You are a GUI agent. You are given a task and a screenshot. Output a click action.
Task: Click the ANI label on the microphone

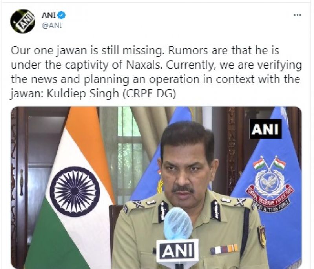177,251
